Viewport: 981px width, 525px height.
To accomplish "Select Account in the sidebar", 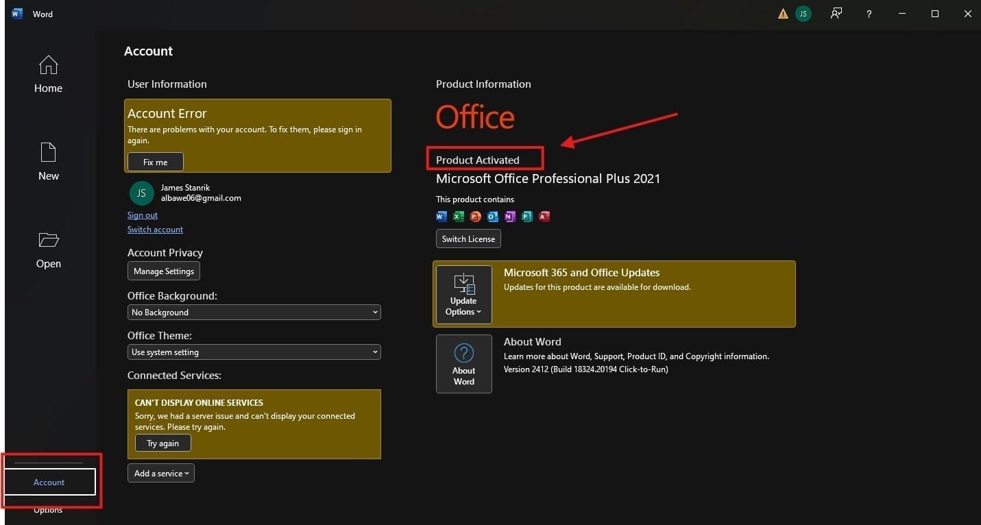I will coord(49,483).
